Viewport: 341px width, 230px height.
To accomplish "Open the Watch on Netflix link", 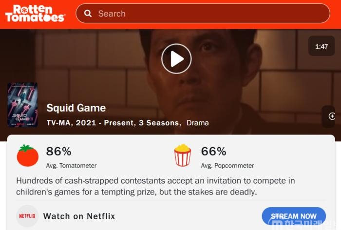I will pyautogui.click(x=79, y=216).
